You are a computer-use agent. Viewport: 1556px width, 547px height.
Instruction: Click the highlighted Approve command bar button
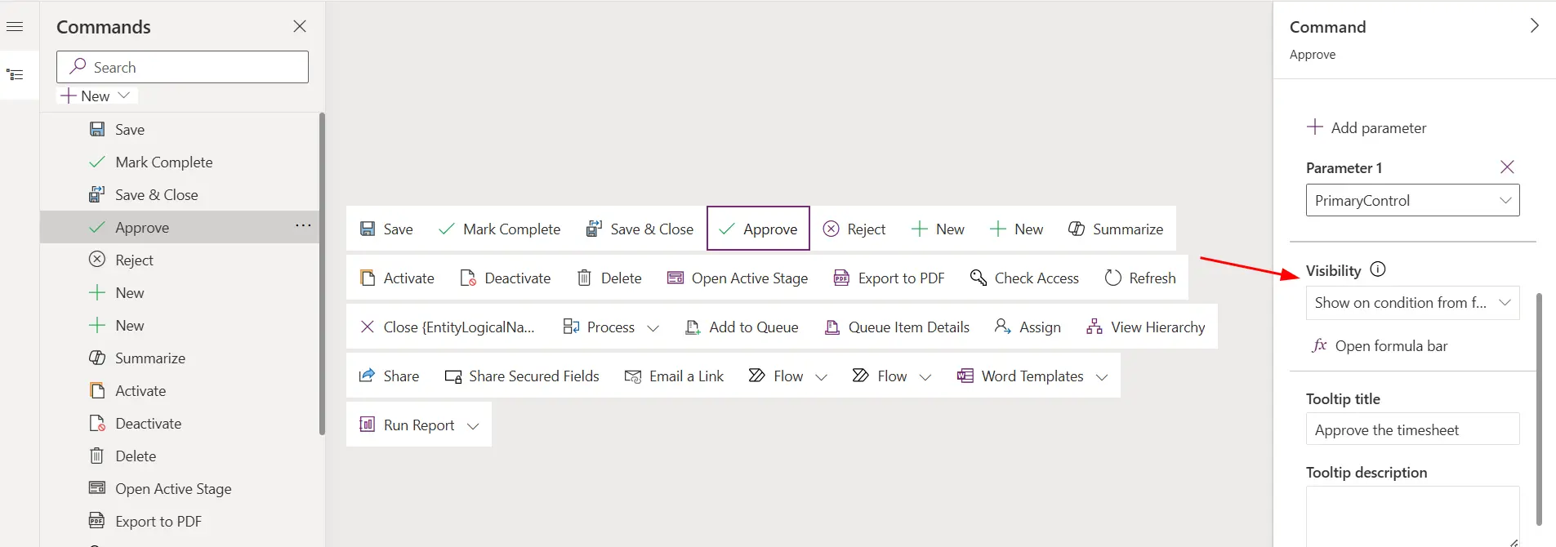(x=758, y=229)
